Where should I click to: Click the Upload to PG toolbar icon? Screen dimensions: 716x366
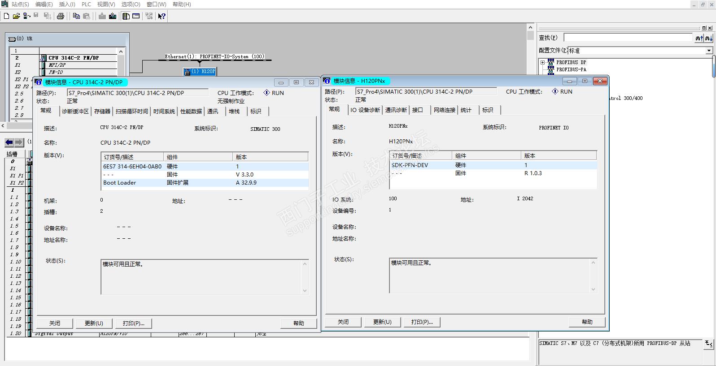click(x=113, y=16)
